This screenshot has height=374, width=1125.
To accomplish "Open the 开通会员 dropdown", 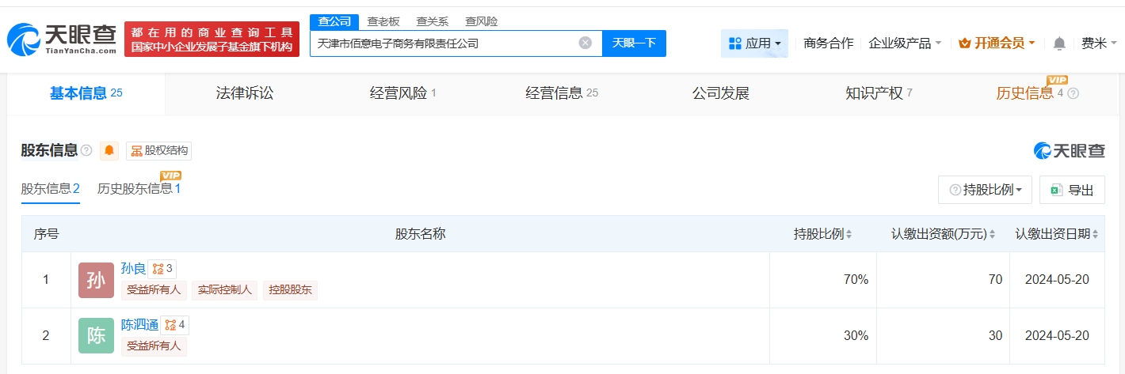I will [997, 43].
